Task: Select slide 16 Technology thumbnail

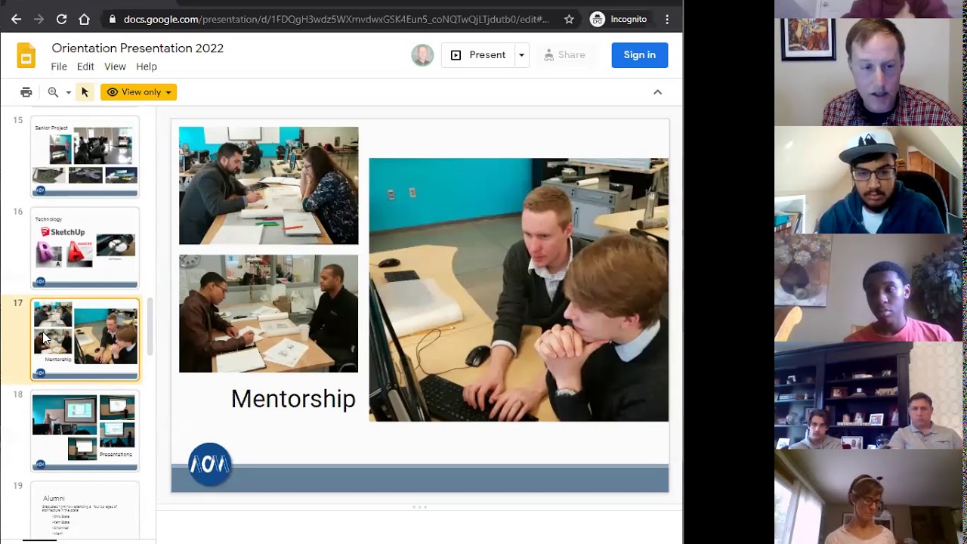Action: (x=85, y=248)
